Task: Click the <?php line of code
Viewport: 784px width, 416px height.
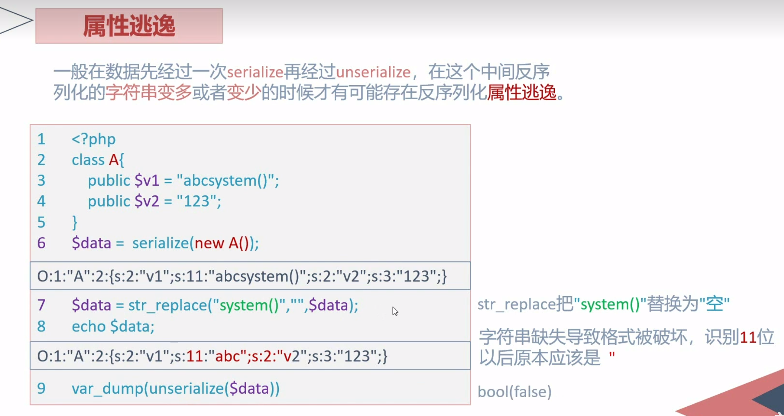Action: 93,139
